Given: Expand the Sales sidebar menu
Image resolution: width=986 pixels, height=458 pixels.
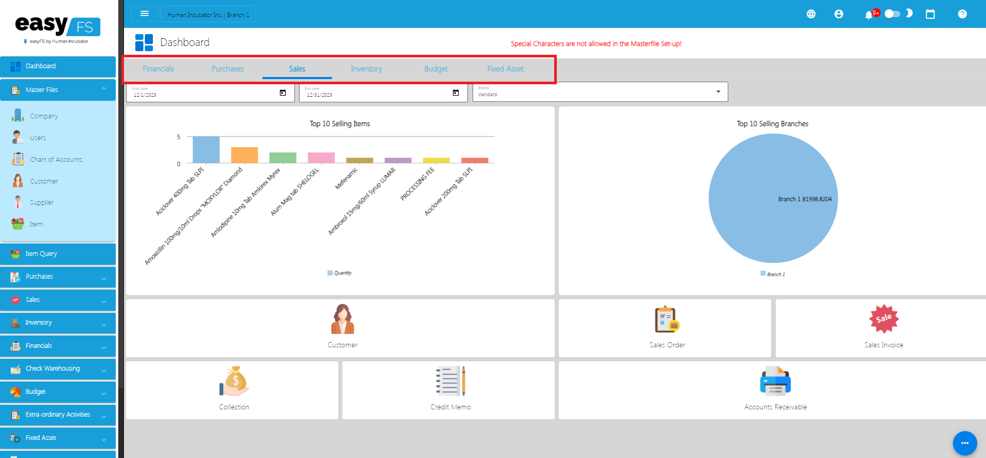Looking at the screenshot, I should pos(58,300).
